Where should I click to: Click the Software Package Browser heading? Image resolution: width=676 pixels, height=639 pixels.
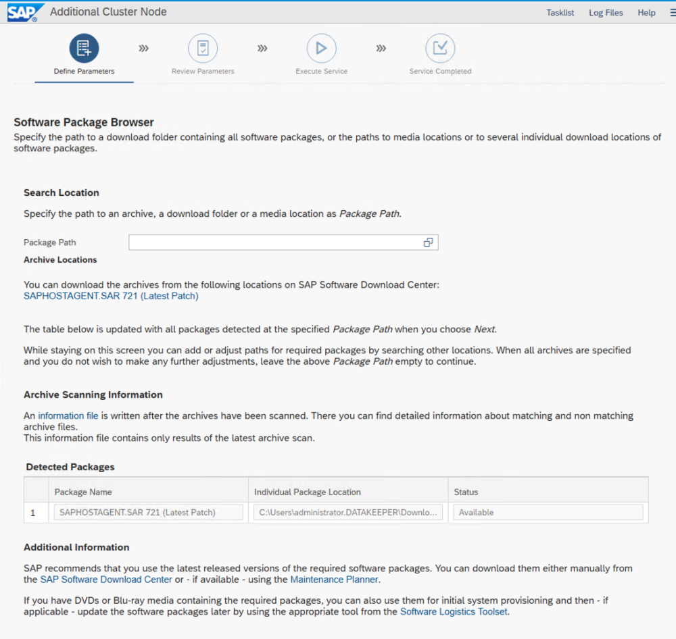point(84,122)
